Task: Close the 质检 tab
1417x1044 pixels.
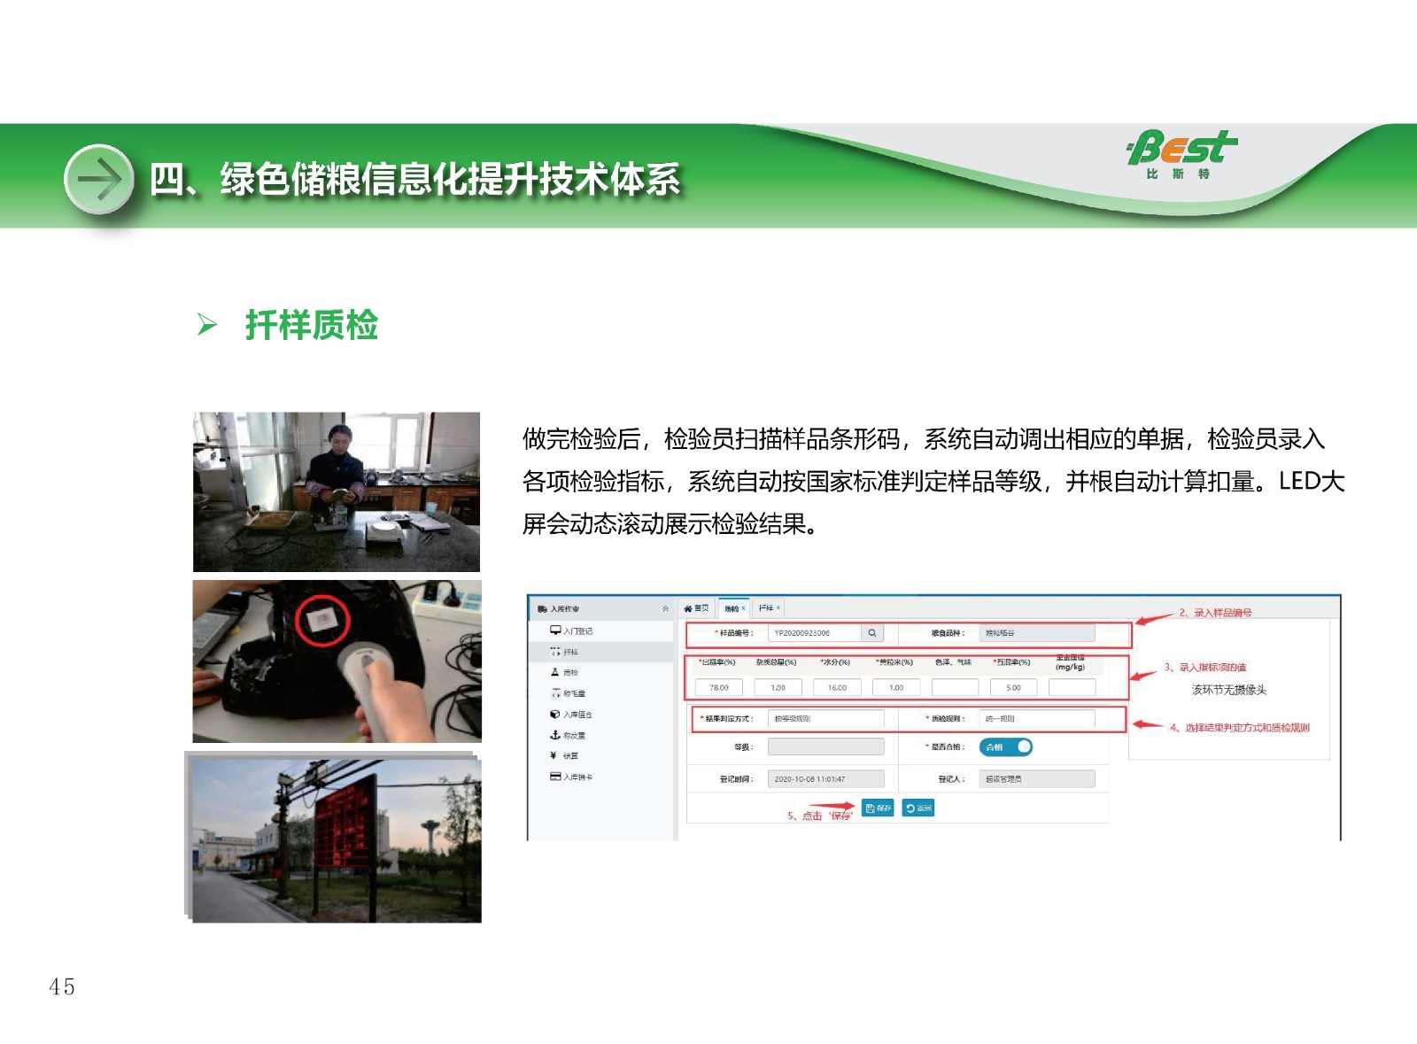Action: 744,608
